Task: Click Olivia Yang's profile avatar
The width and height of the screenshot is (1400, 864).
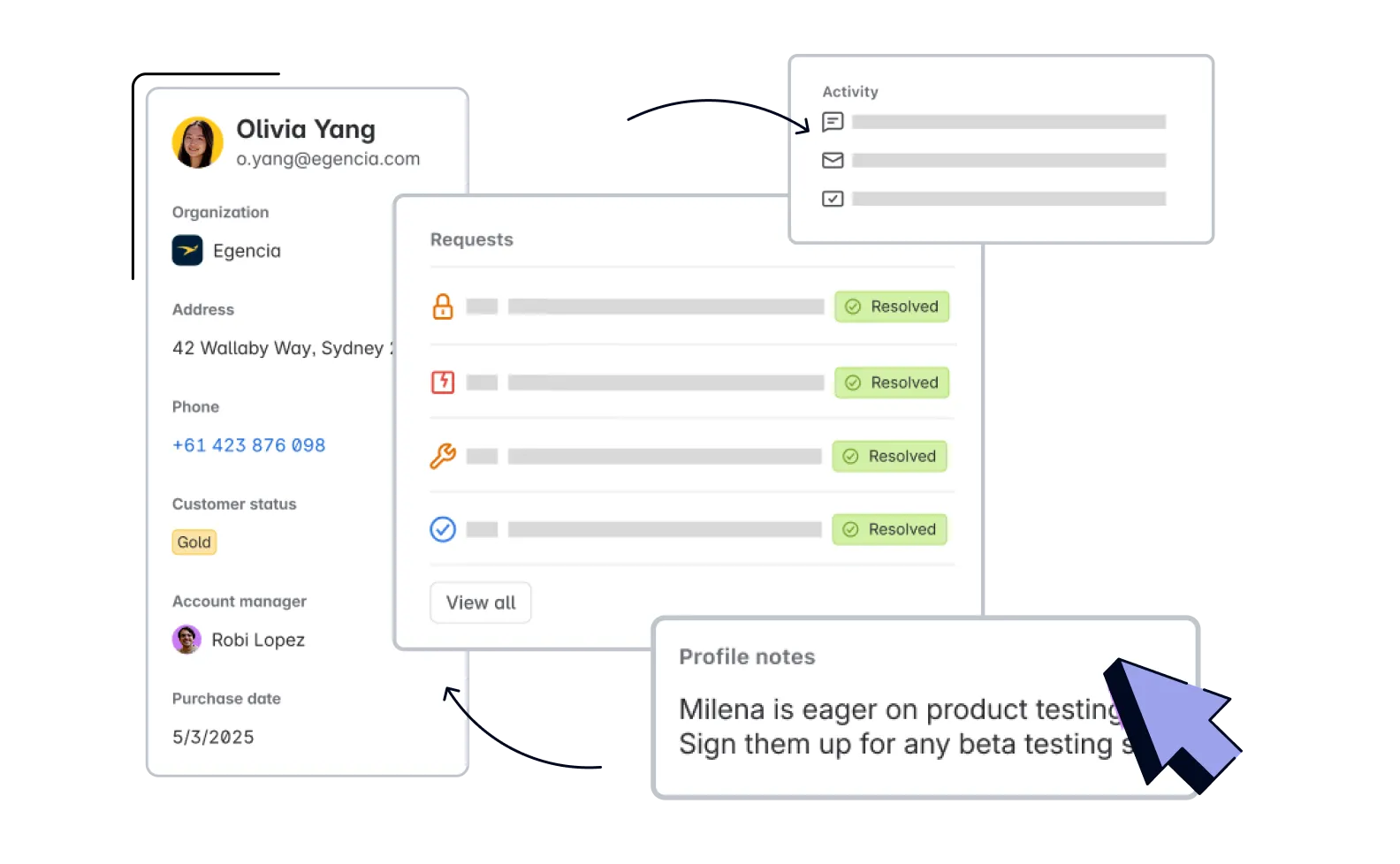Action: 198,142
